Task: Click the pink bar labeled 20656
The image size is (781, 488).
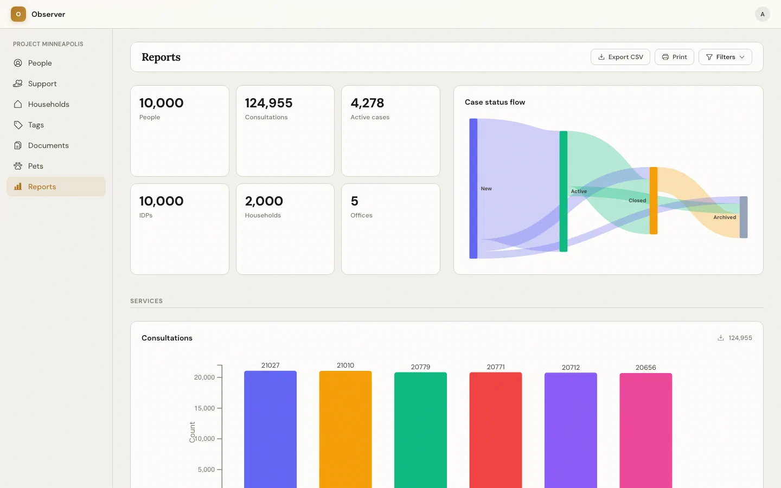Action: tap(645, 429)
